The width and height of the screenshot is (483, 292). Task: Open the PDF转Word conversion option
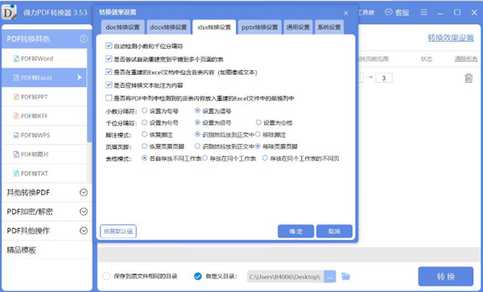click(44, 59)
